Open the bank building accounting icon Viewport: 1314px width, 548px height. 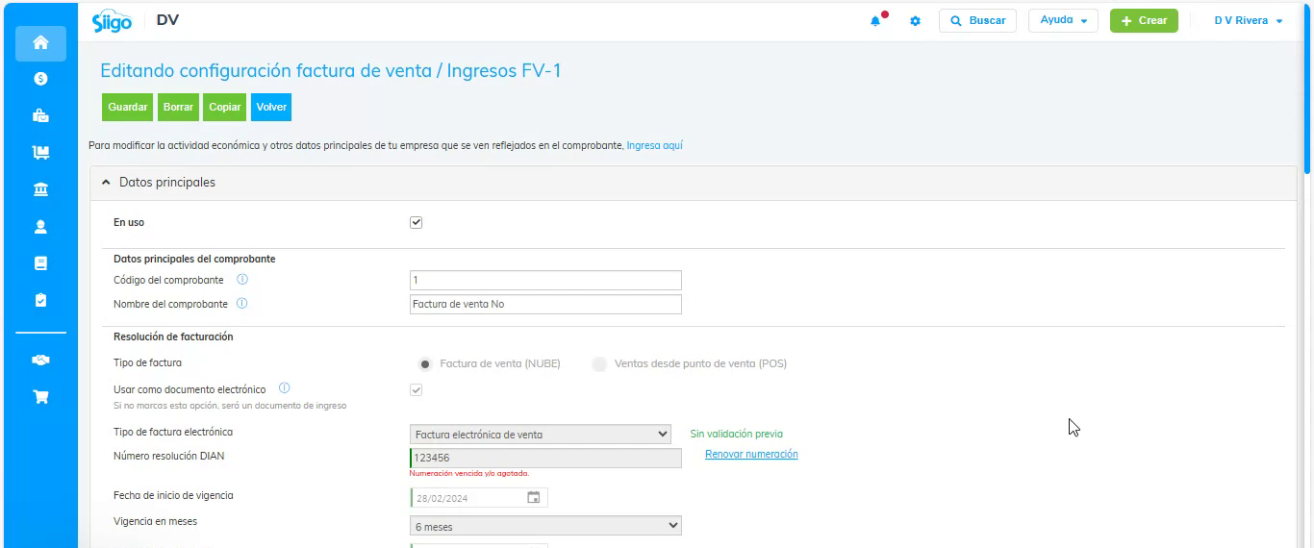pyautogui.click(x=40, y=189)
